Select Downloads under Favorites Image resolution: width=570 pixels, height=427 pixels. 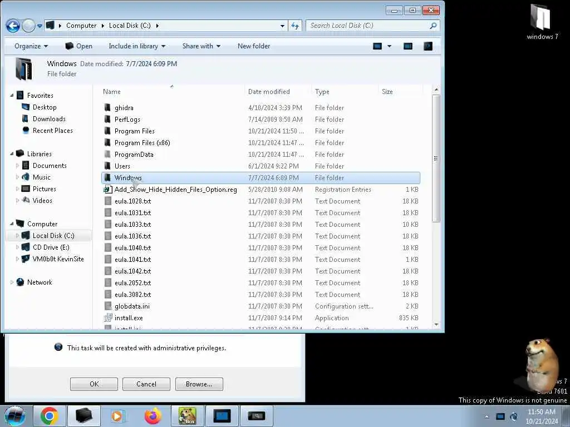click(49, 119)
